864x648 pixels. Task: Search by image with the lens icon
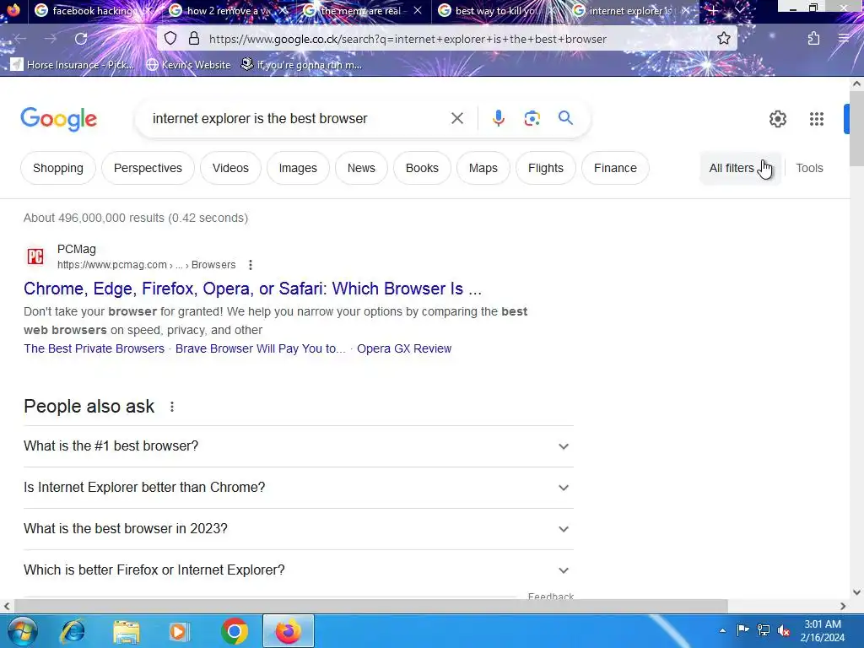point(532,118)
